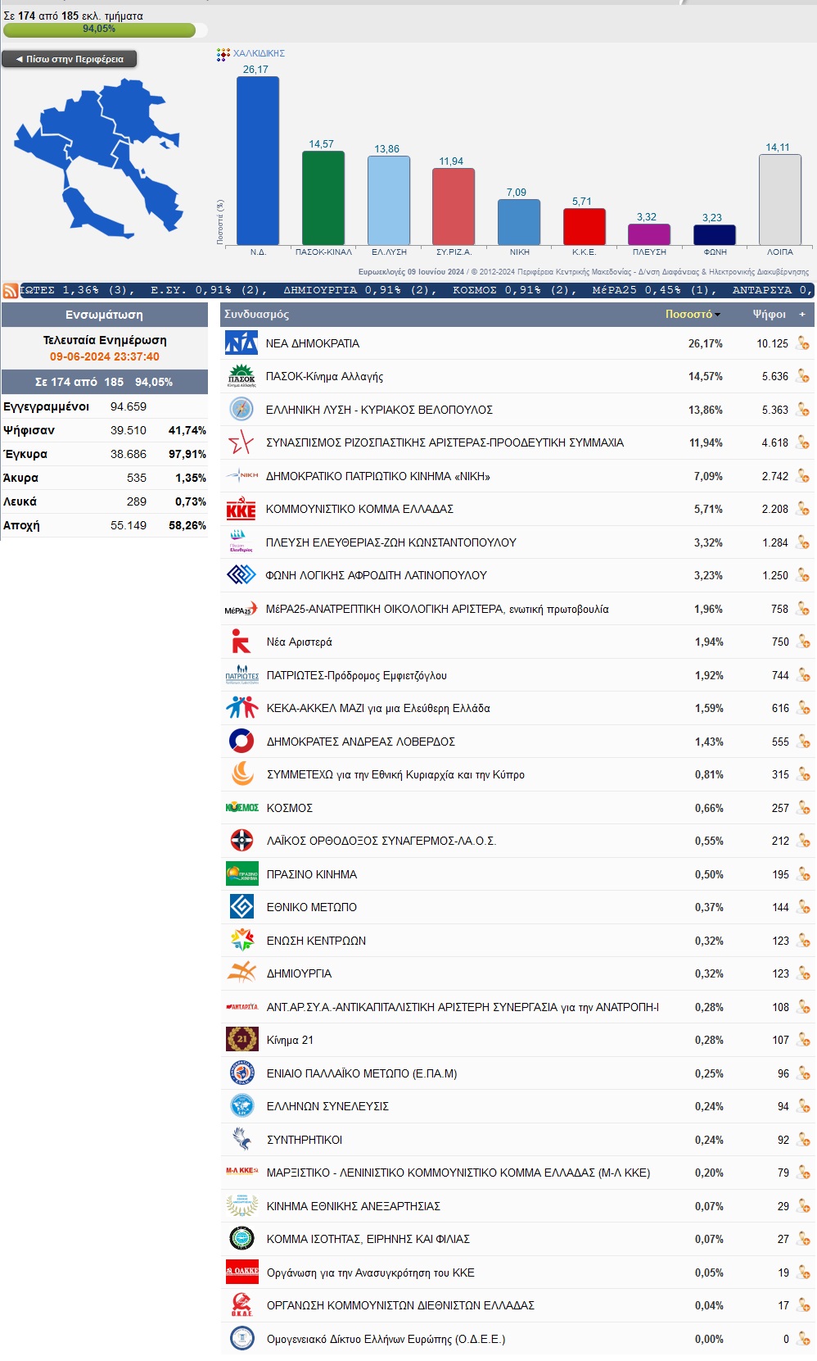The image size is (817, 1361).
Task: Sort results by Ψήφοι column
Action: (770, 314)
